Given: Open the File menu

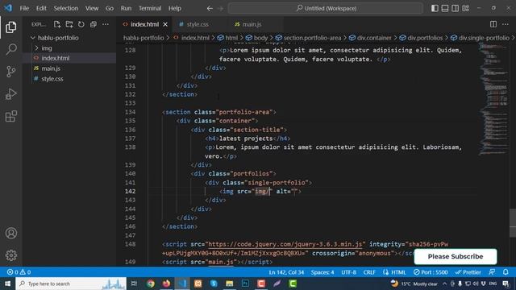Looking at the screenshot, I should [24, 8].
